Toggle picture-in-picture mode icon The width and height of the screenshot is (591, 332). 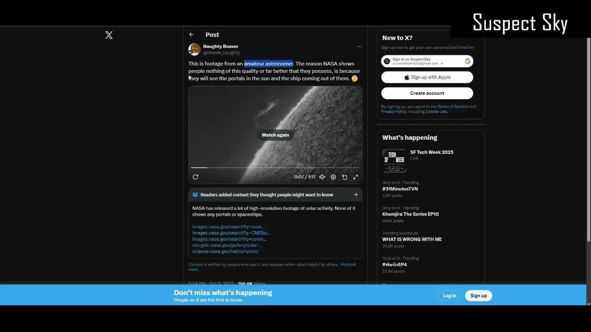pos(344,177)
